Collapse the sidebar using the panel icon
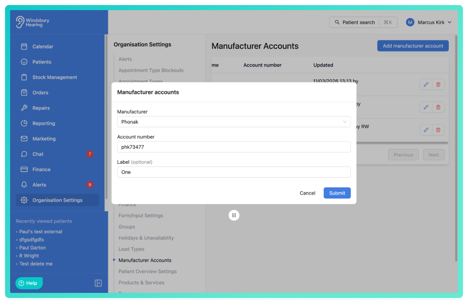This screenshot has width=468, height=303. (98, 283)
